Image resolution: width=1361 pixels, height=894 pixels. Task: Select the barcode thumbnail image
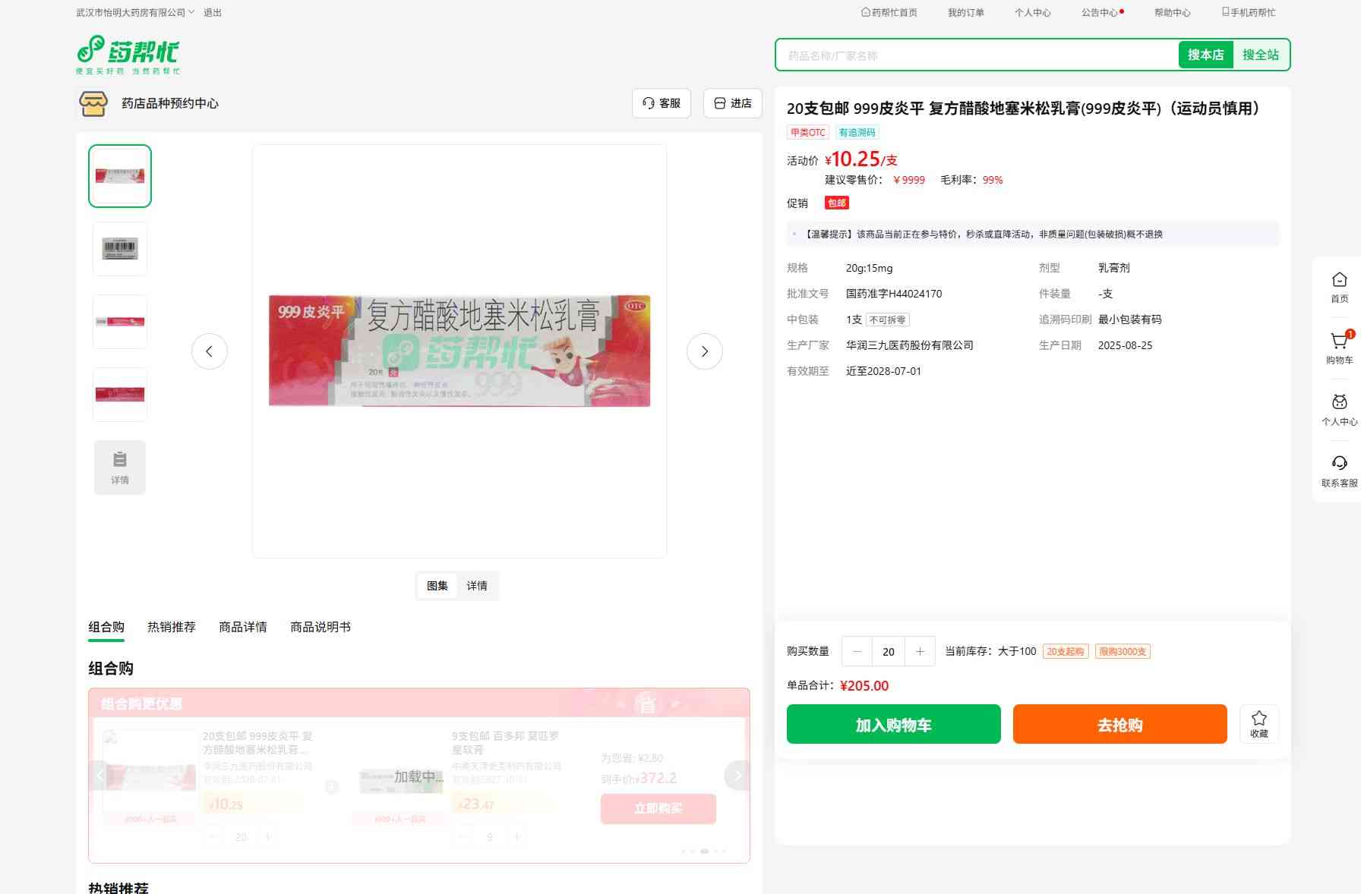point(120,249)
